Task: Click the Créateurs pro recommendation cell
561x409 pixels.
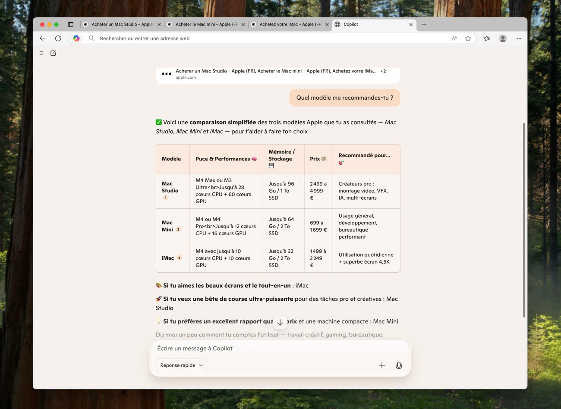Action: click(x=366, y=191)
